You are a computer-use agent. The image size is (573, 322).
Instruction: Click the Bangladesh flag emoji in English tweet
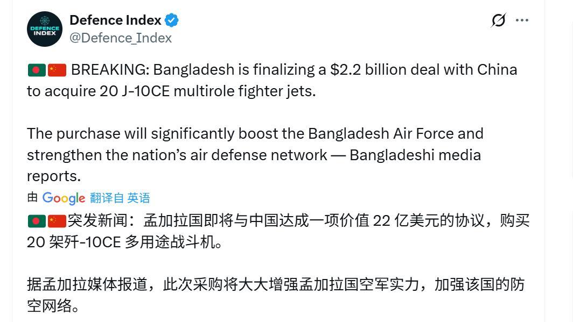(37, 70)
